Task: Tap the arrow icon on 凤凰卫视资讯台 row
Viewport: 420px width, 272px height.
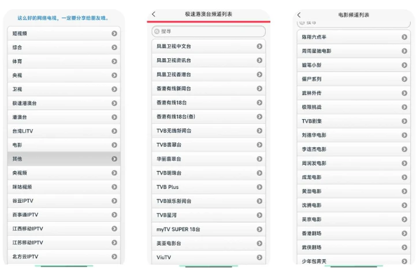Action: (259, 60)
